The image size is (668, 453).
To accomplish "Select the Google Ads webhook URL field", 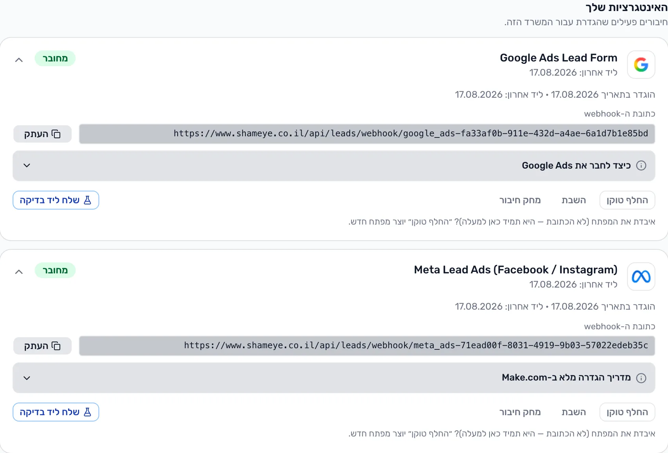I will [367, 134].
